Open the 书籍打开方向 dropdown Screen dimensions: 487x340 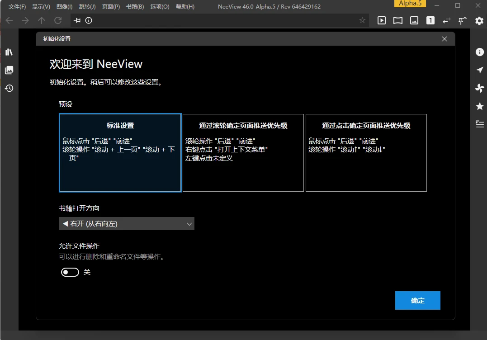(127, 223)
